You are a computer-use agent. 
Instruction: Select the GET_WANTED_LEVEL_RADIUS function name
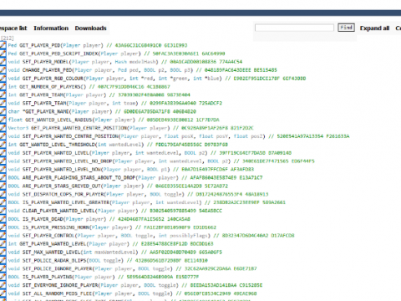coord(58,120)
